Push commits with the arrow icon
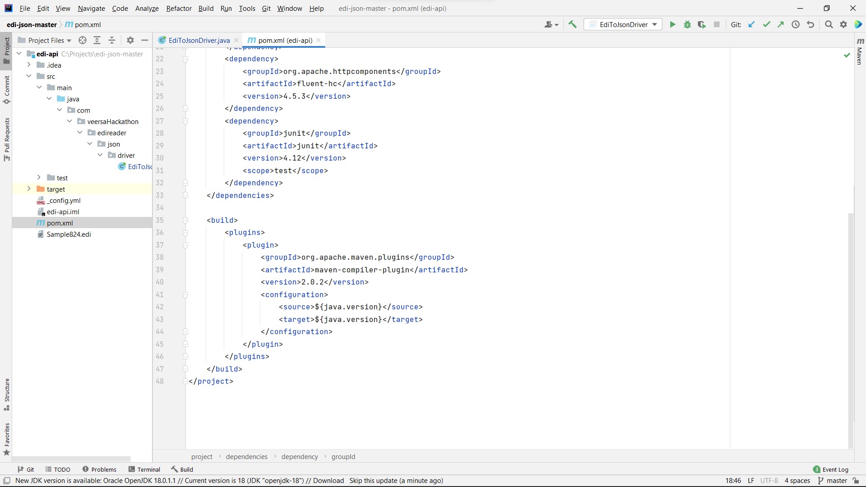The width and height of the screenshot is (866, 487). [x=781, y=24]
